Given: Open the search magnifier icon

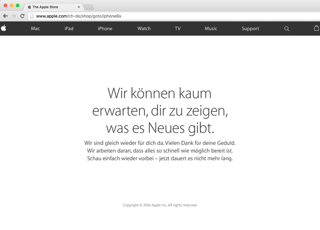Looking at the screenshot, I should click(x=286, y=29).
